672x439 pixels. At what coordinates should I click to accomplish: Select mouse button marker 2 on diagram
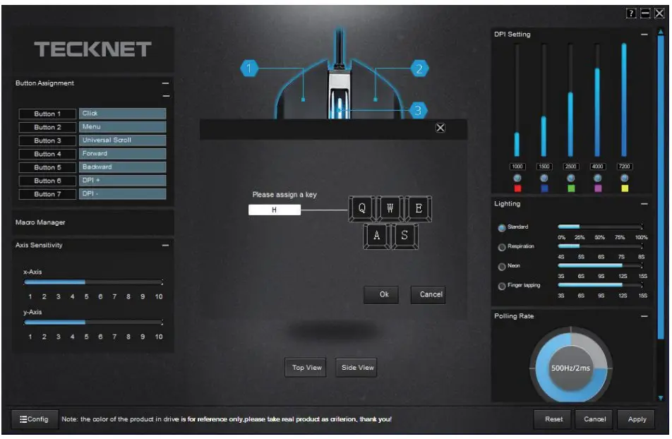(419, 68)
